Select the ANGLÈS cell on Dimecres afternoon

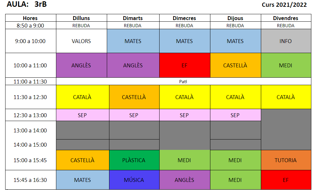click(184, 180)
